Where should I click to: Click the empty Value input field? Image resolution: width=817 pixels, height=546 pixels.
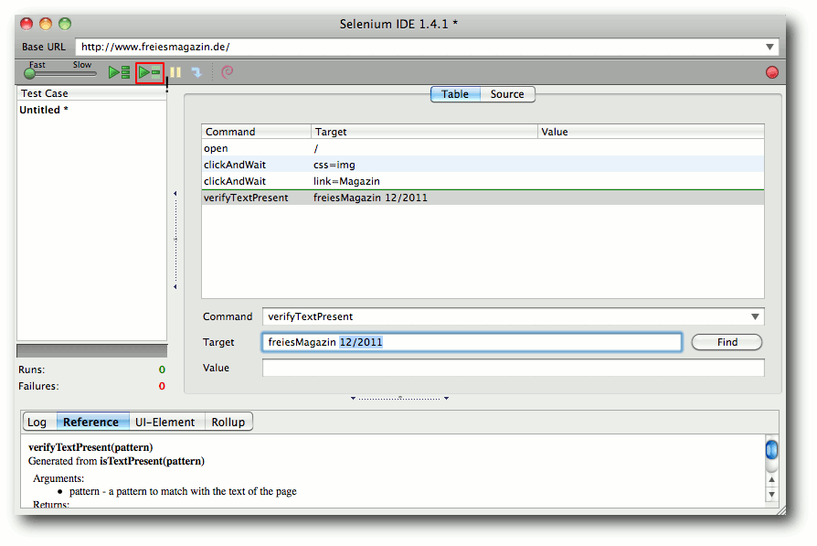(x=514, y=368)
